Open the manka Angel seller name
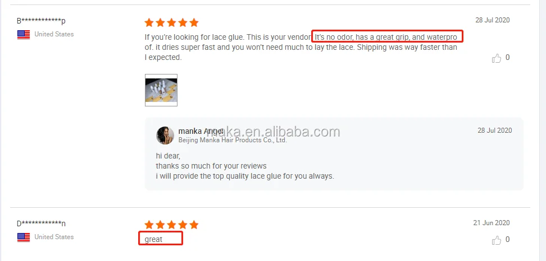546x261 pixels. [x=201, y=131]
